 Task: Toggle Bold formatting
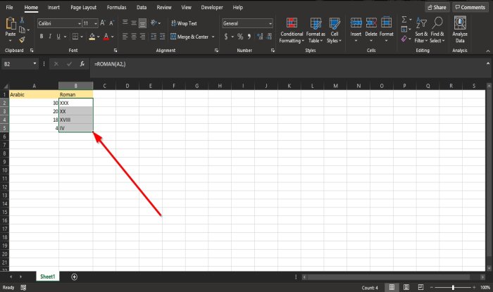(42, 37)
